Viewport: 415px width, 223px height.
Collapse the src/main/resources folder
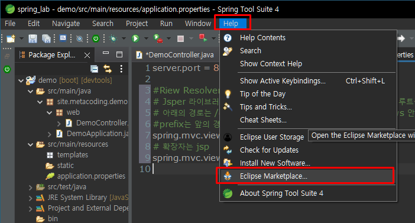click(30, 144)
